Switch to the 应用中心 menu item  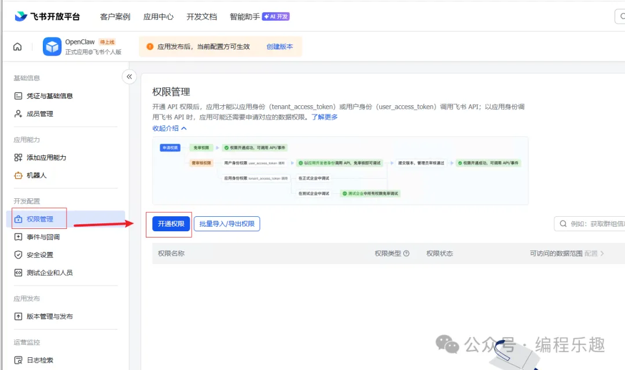point(158,17)
